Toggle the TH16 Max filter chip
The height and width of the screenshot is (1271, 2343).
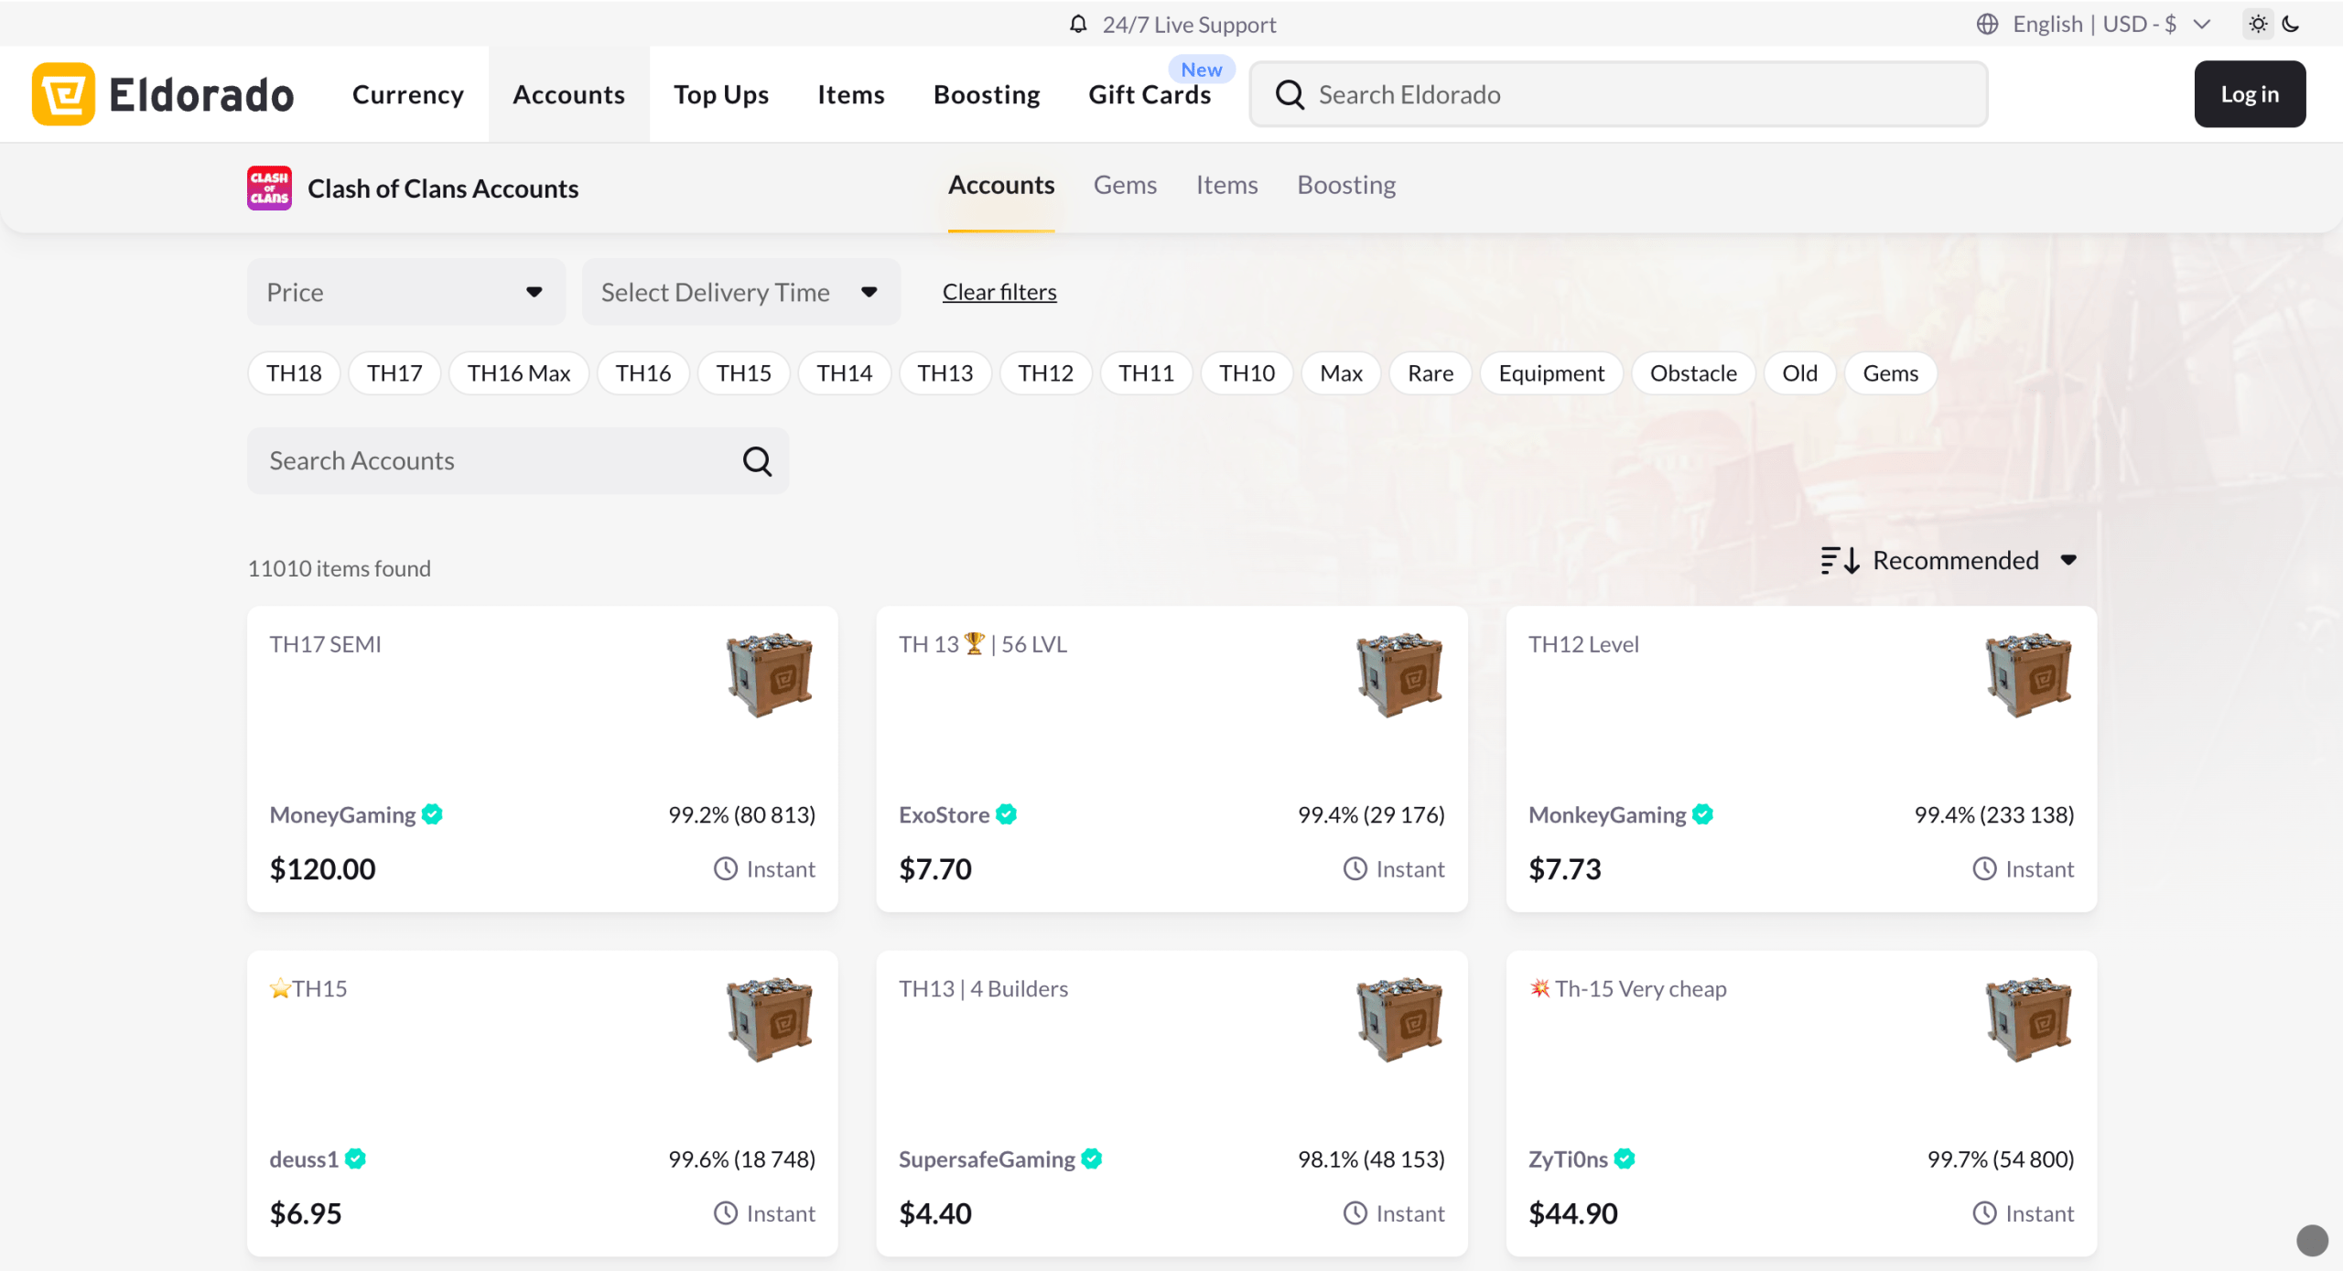click(518, 373)
